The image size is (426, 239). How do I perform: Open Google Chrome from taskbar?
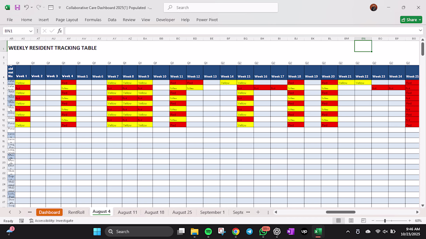[236, 232]
